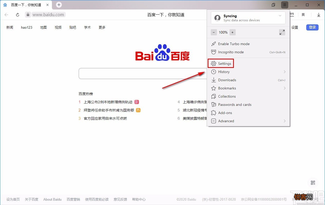
Task: Expand Advanced with its chevron arrow
Action: pyautogui.click(x=284, y=121)
